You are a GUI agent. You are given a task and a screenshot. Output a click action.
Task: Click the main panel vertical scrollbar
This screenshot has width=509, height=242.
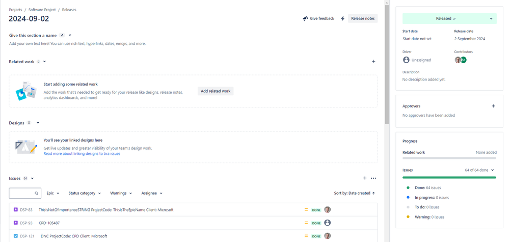tap(386, 64)
